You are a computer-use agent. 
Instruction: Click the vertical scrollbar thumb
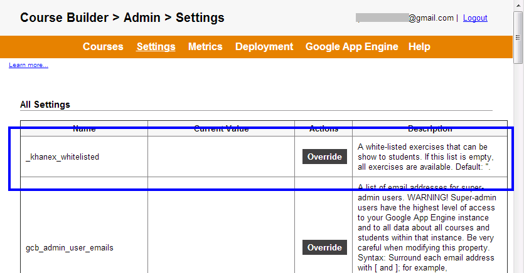click(x=518, y=38)
